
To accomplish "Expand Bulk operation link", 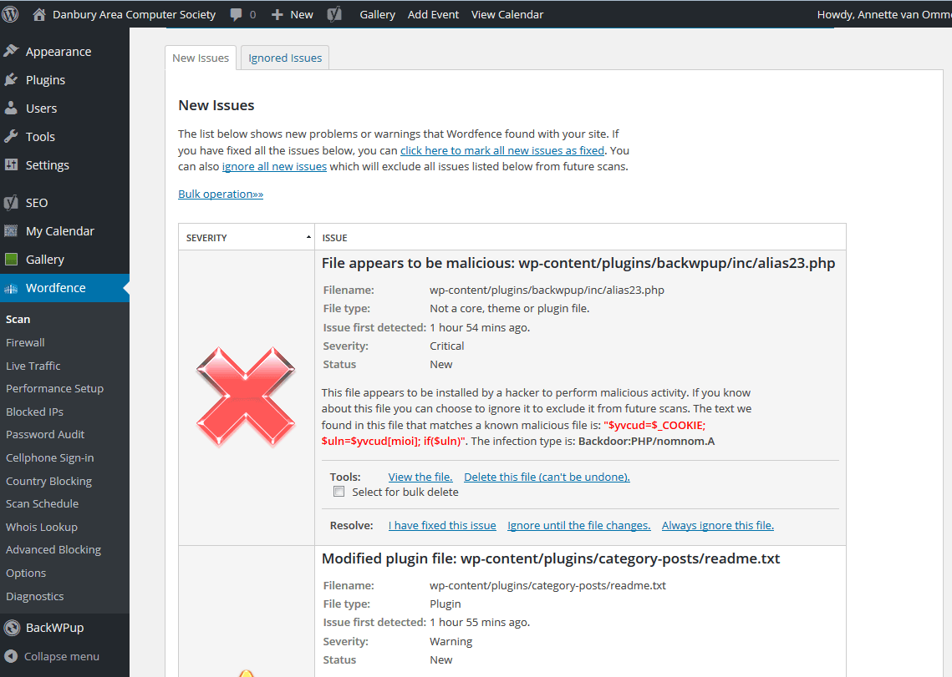I will (x=221, y=195).
